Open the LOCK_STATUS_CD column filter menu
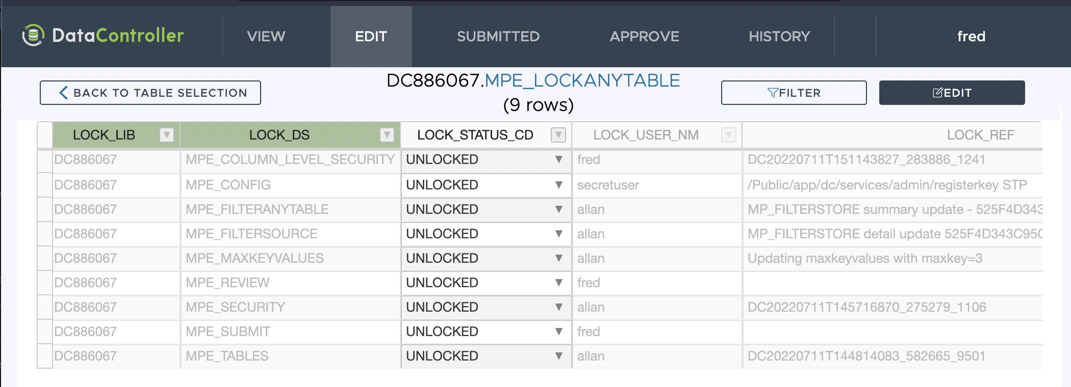1071x387 pixels. (558, 135)
